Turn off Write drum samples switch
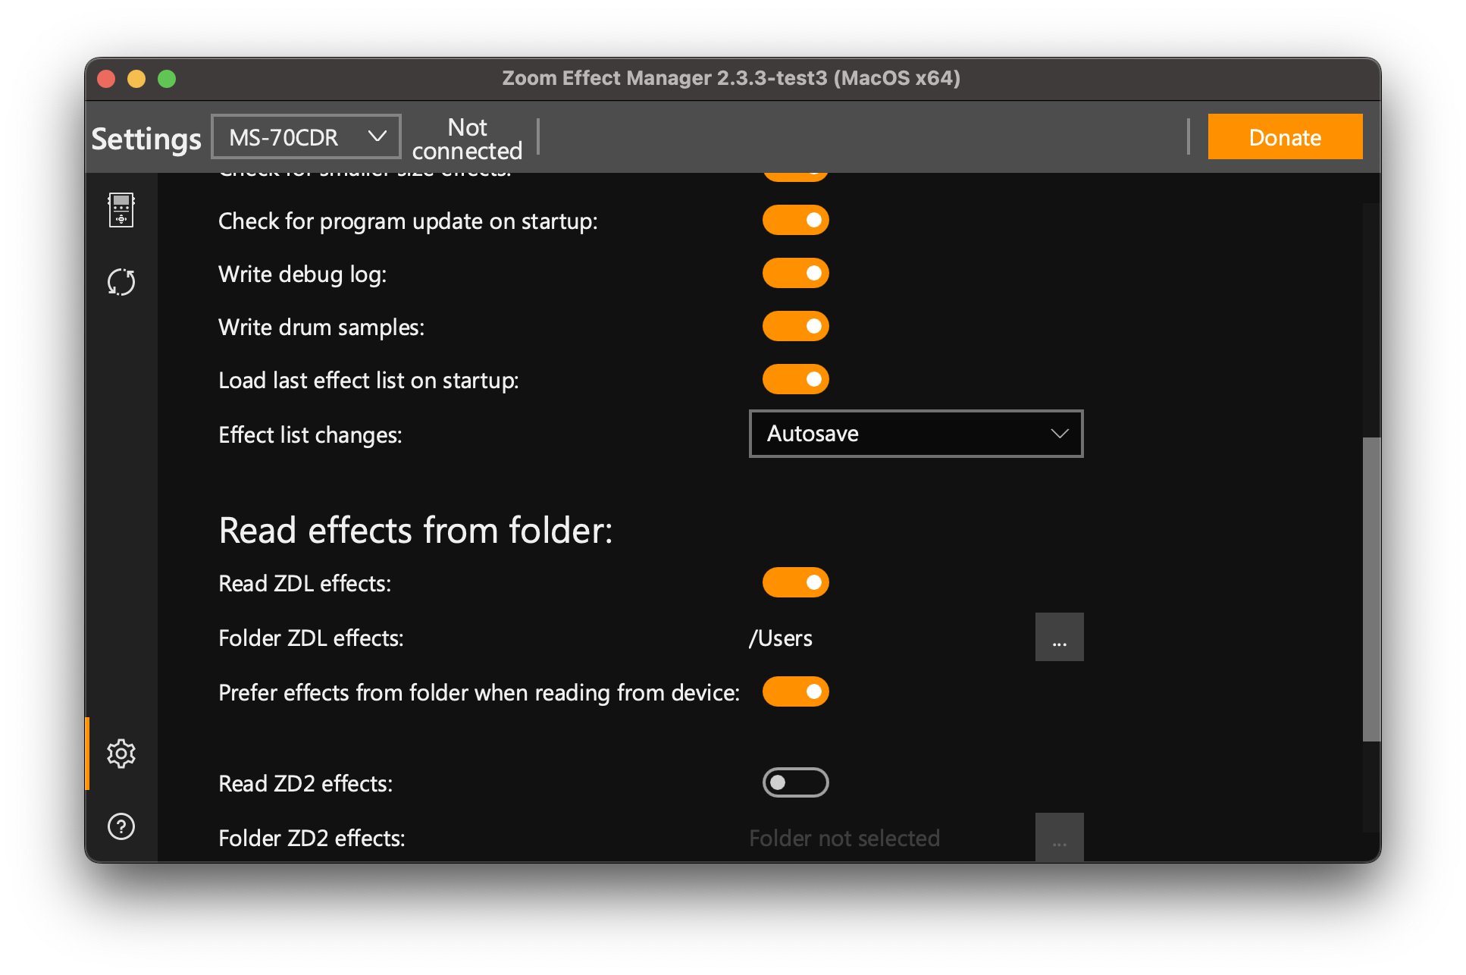Image resolution: width=1466 pixels, height=975 pixels. [796, 327]
